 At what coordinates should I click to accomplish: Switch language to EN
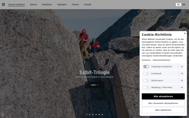(184, 5)
